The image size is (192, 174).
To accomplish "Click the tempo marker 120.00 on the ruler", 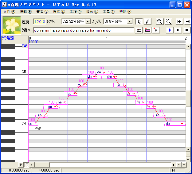I will (33, 42).
